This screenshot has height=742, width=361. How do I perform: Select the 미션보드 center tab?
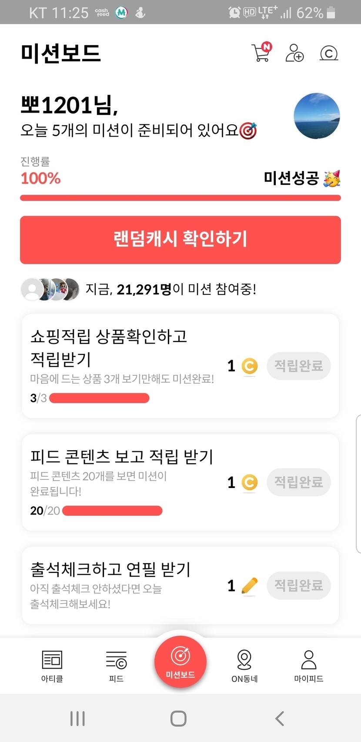[x=180, y=662]
